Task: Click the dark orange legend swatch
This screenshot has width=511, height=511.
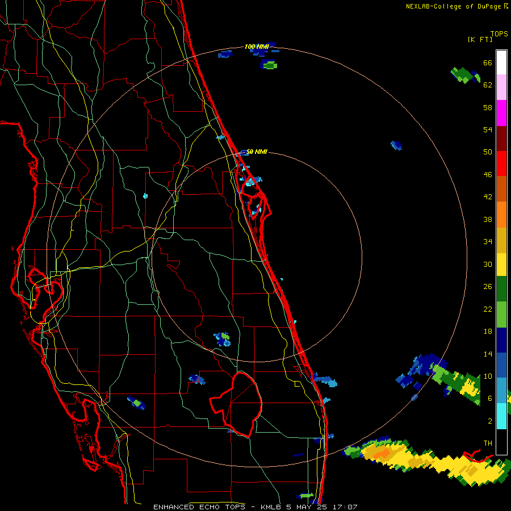Action: (x=501, y=189)
